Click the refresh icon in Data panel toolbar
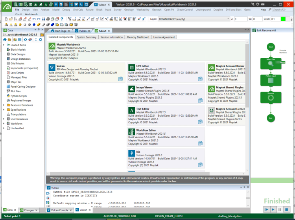The height and width of the screenshot is (220, 295). pyautogui.click(x=25, y=40)
